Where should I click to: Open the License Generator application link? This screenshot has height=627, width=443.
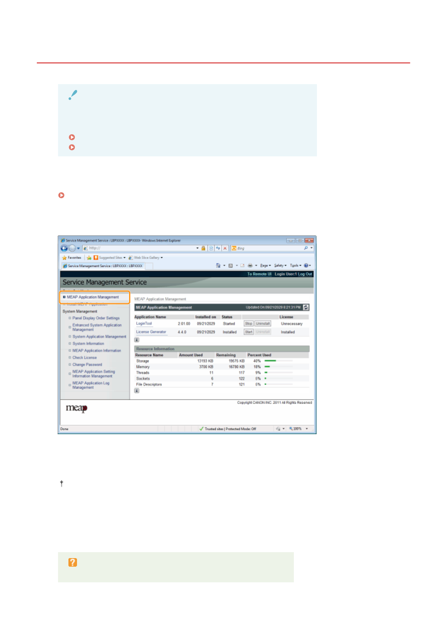click(x=151, y=332)
